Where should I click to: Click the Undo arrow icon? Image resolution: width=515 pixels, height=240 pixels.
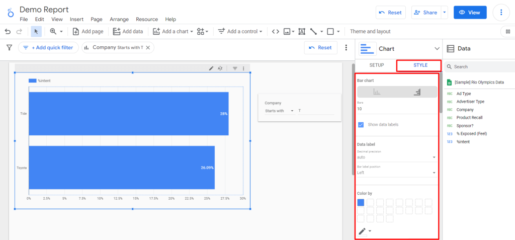(8, 32)
